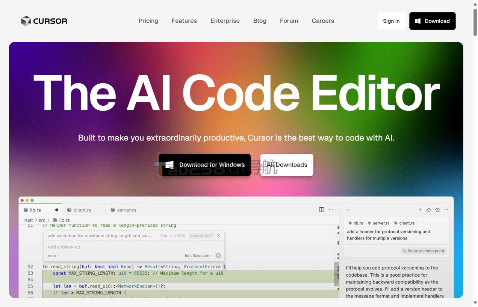Open the Pricing page

click(148, 21)
